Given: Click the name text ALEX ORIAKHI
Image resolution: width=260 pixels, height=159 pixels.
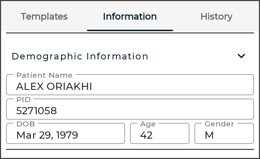Looking at the screenshot, I should click(54, 87).
